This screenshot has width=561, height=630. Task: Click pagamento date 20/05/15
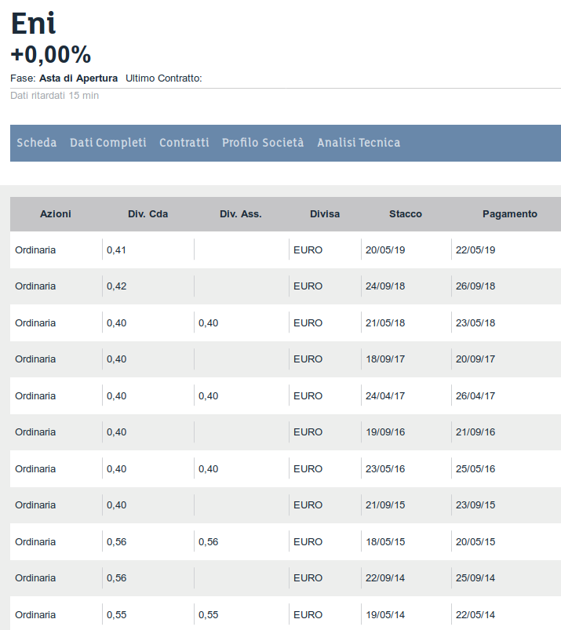[475, 542]
